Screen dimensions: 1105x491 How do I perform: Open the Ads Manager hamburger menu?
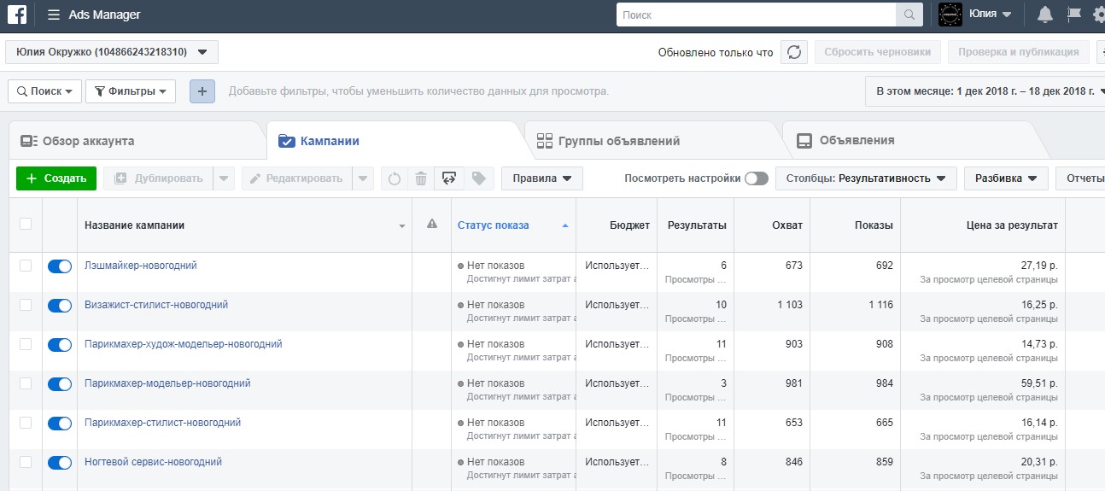(54, 15)
